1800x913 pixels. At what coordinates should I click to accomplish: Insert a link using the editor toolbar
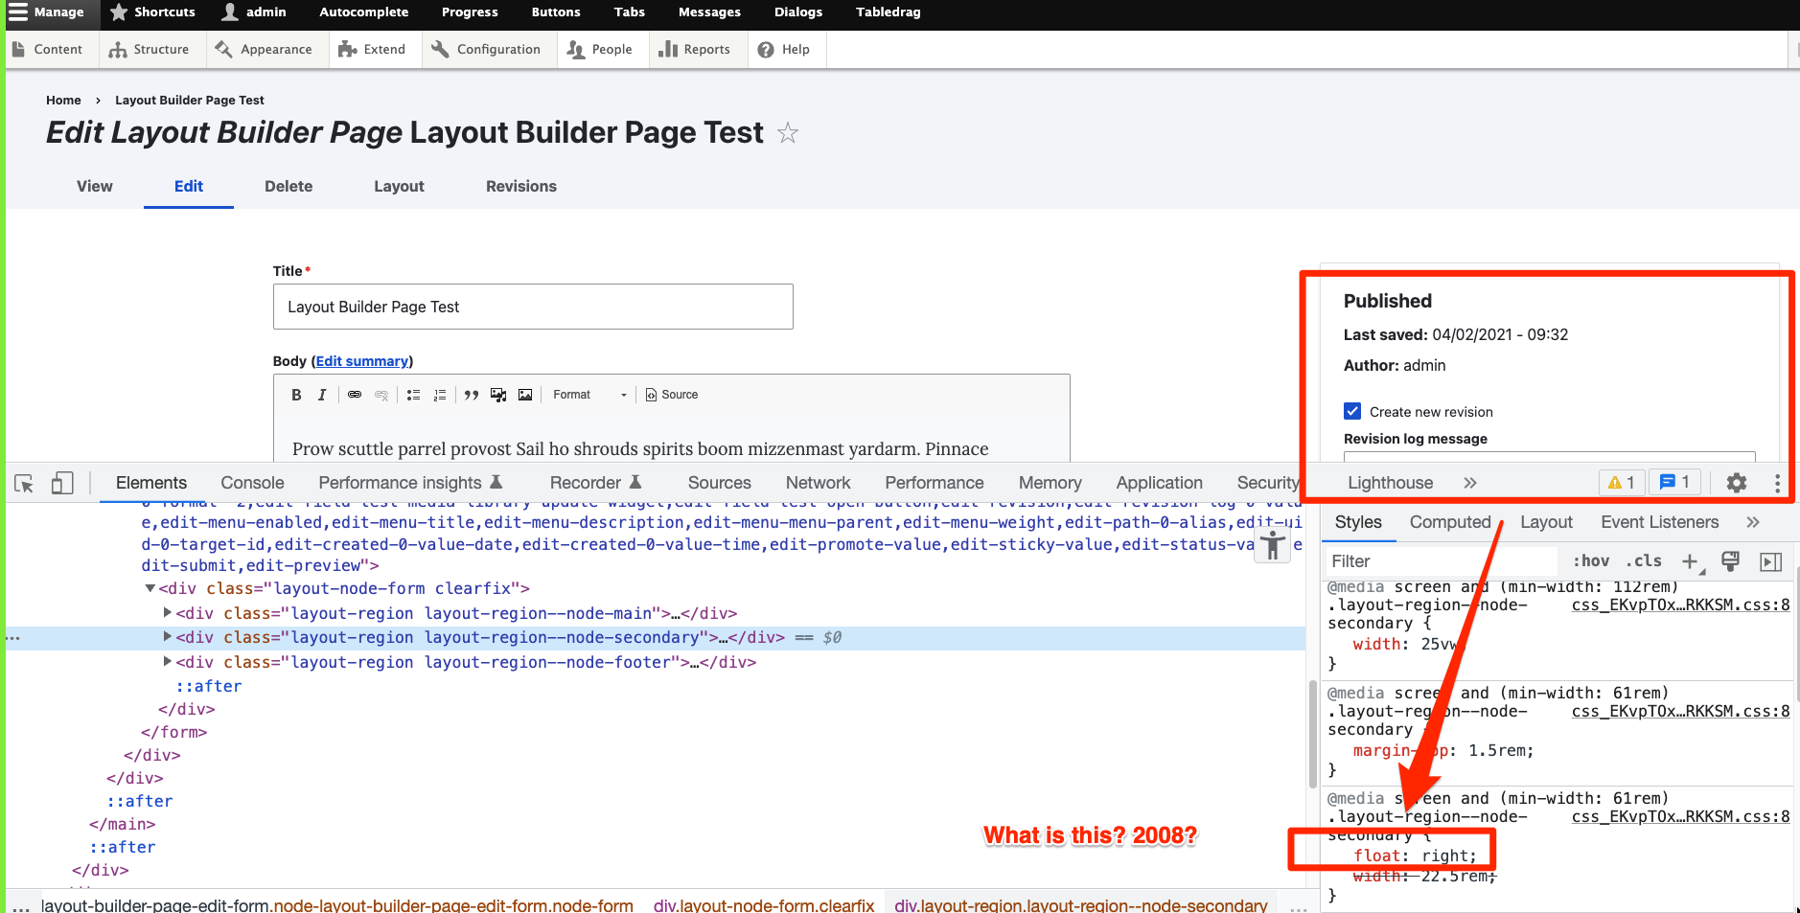(x=354, y=394)
